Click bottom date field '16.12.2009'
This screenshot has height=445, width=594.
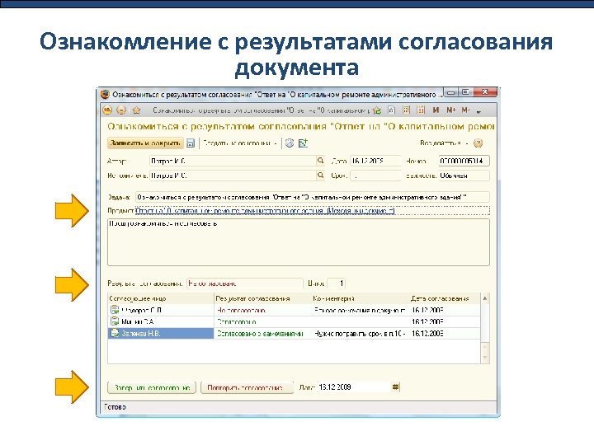tap(354, 387)
